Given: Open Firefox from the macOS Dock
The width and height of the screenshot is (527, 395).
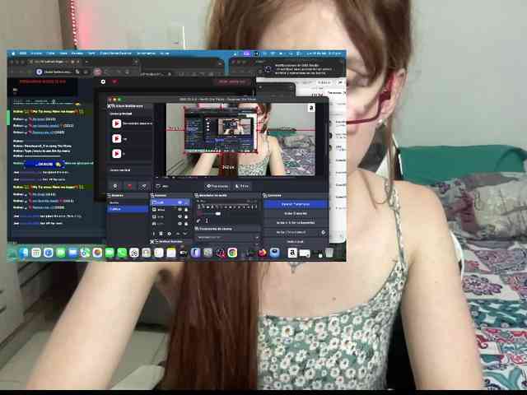Looking at the screenshot, I should coord(262,253).
